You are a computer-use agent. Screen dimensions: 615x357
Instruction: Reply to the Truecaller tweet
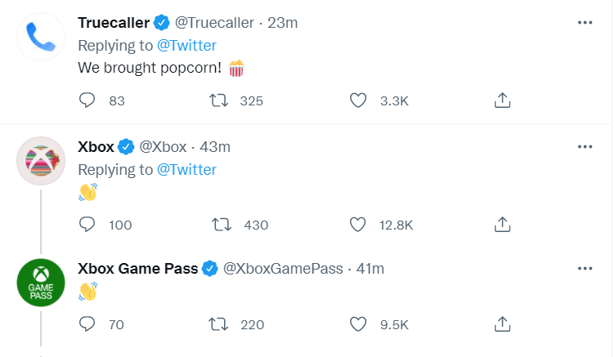[x=88, y=100]
